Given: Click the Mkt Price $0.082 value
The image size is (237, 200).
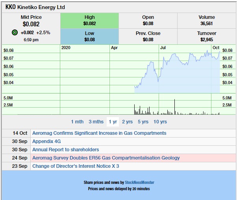Looking at the screenshot, I should [x=31, y=24].
